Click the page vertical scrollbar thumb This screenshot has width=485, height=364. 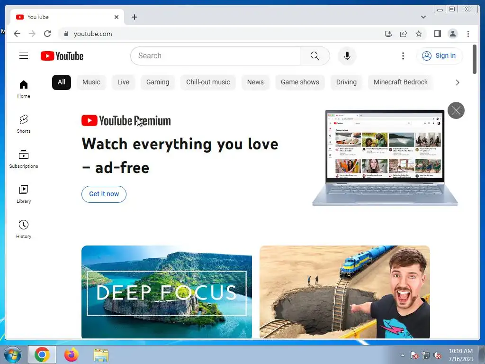(475, 59)
